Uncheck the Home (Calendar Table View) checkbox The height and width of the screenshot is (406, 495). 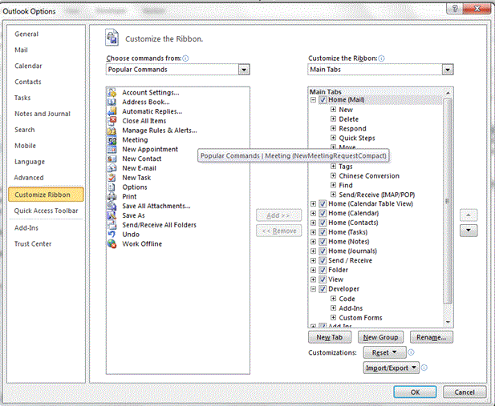point(323,204)
